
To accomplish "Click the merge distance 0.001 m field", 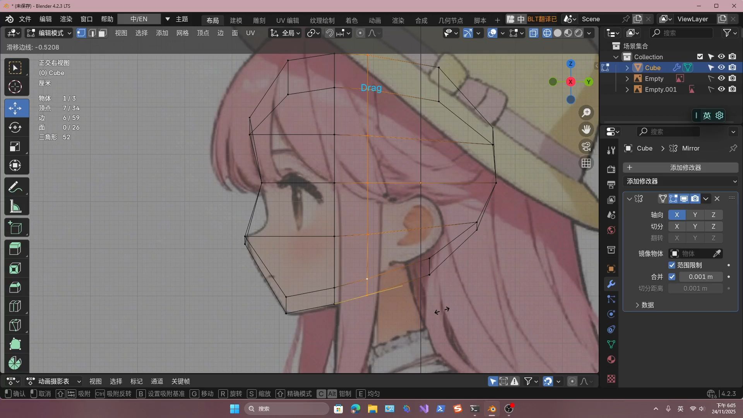I will (700, 277).
